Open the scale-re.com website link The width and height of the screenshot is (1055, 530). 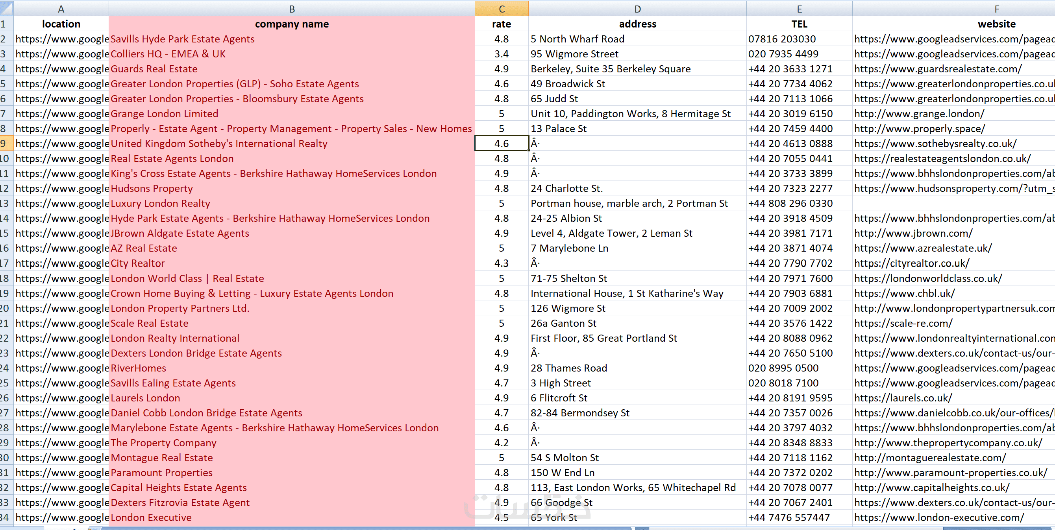tap(903, 323)
